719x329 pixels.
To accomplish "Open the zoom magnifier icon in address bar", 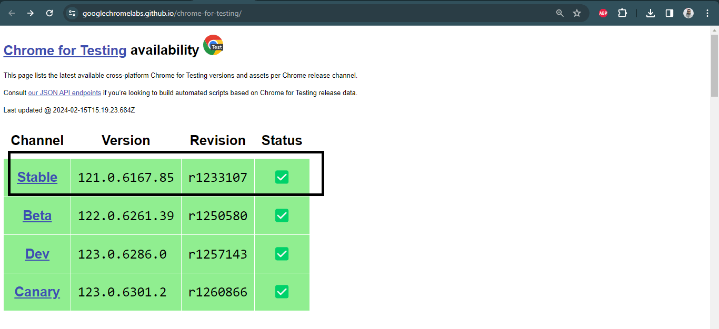I will (x=560, y=13).
